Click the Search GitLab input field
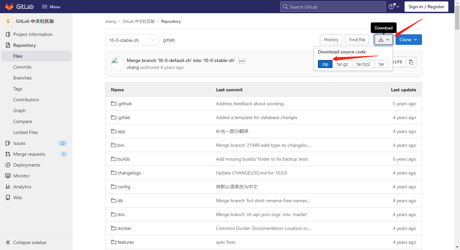Image resolution: width=460 pixels, height=250 pixels. pyautogui.click(x=332, y=6)
